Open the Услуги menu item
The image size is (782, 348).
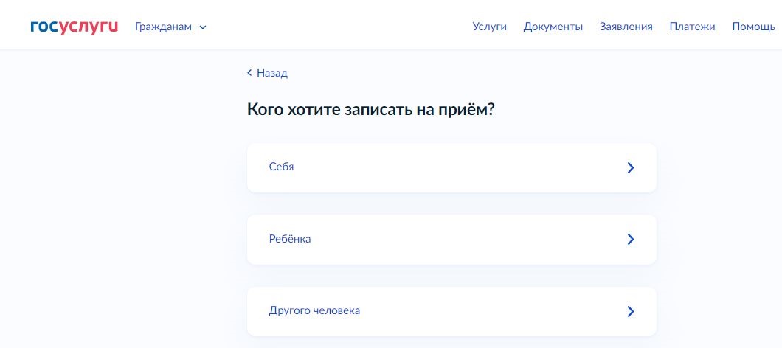click(489, 27)
